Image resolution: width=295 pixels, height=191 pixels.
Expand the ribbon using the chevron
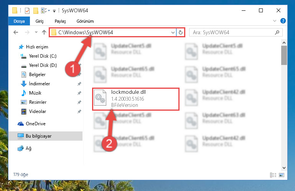(275, 21)
